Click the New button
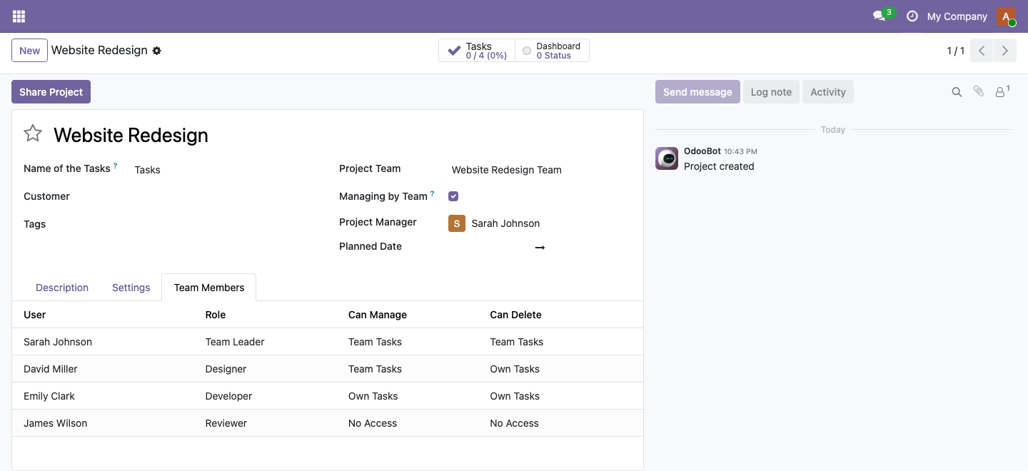Screen dimensions: 1028x471 pos(29,51)
